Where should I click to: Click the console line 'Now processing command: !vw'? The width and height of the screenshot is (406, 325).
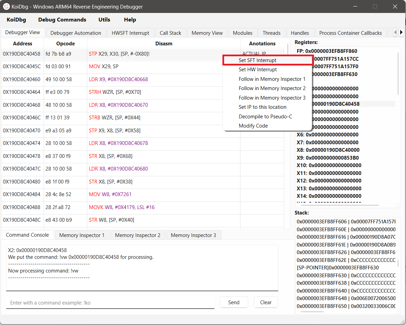click(43, 270)
